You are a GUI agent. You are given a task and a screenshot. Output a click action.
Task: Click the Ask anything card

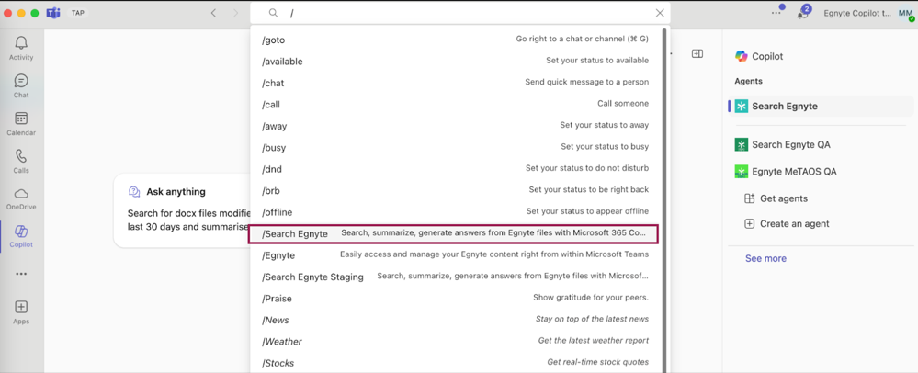(183, 210)
